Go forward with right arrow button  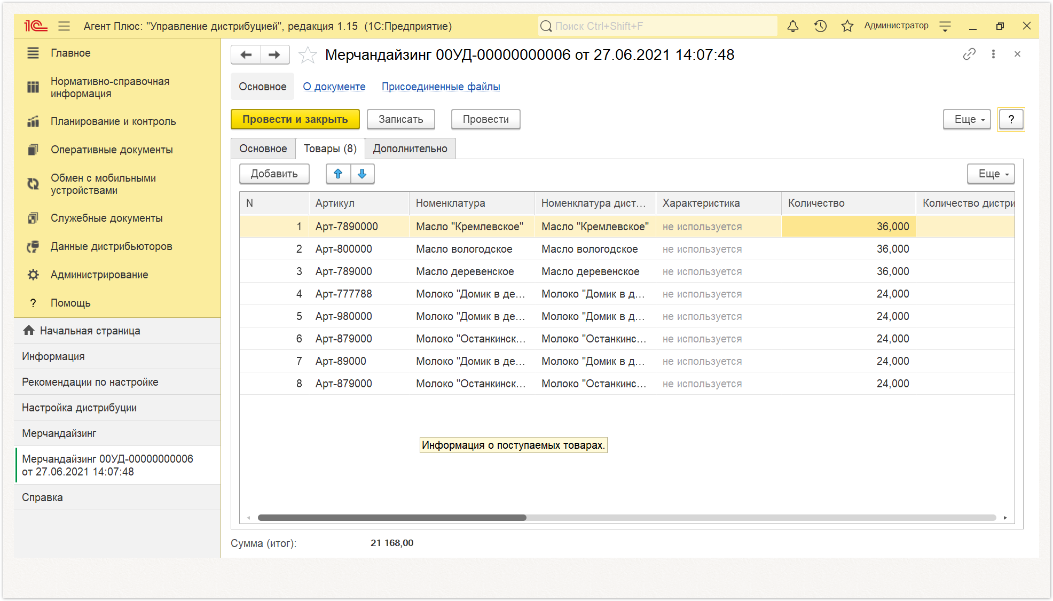click(274, 54)
